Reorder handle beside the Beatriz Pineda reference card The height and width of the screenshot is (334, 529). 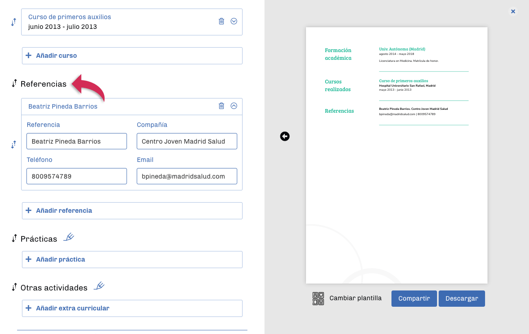[x=13, y=144]
